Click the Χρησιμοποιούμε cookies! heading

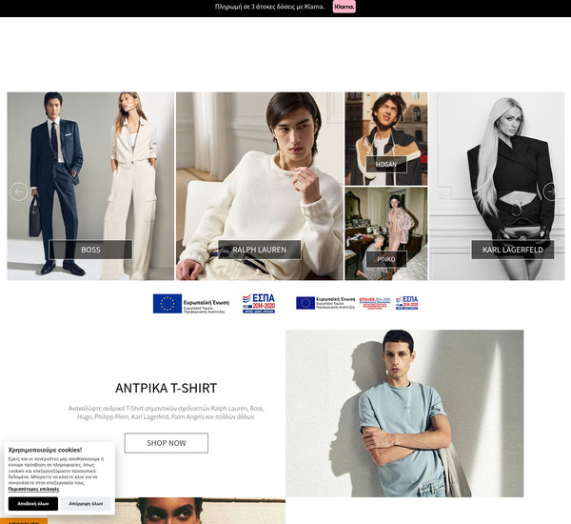point(45,450)
